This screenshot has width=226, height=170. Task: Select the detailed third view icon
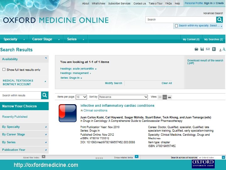[x=169, y=97]
